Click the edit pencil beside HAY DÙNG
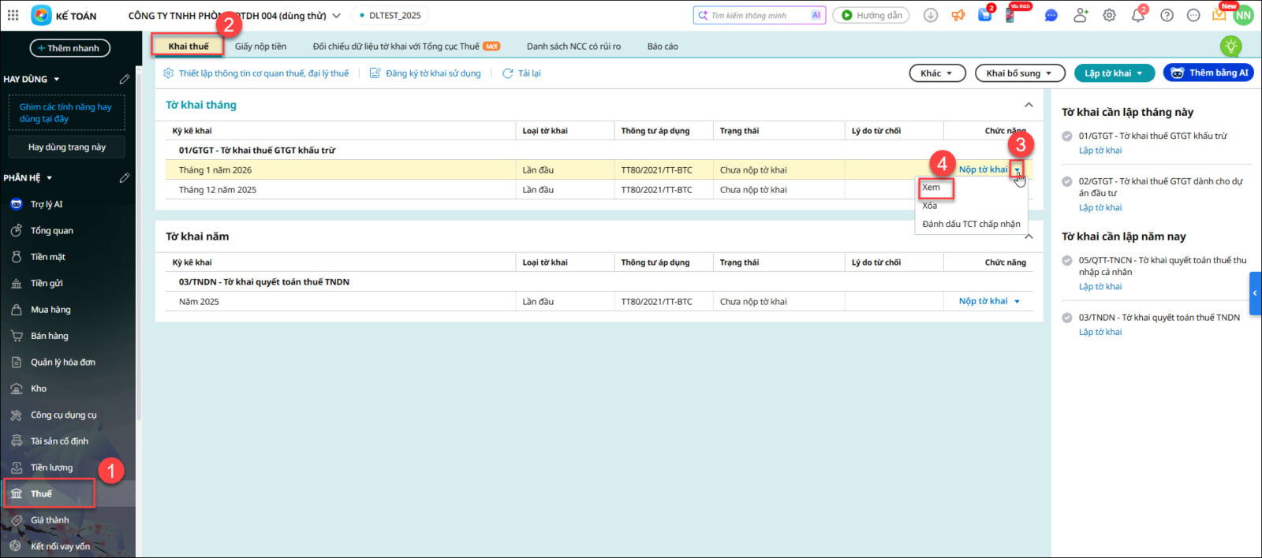Image resolution: width=1262 pixels, height=558 pixels. 124,80
